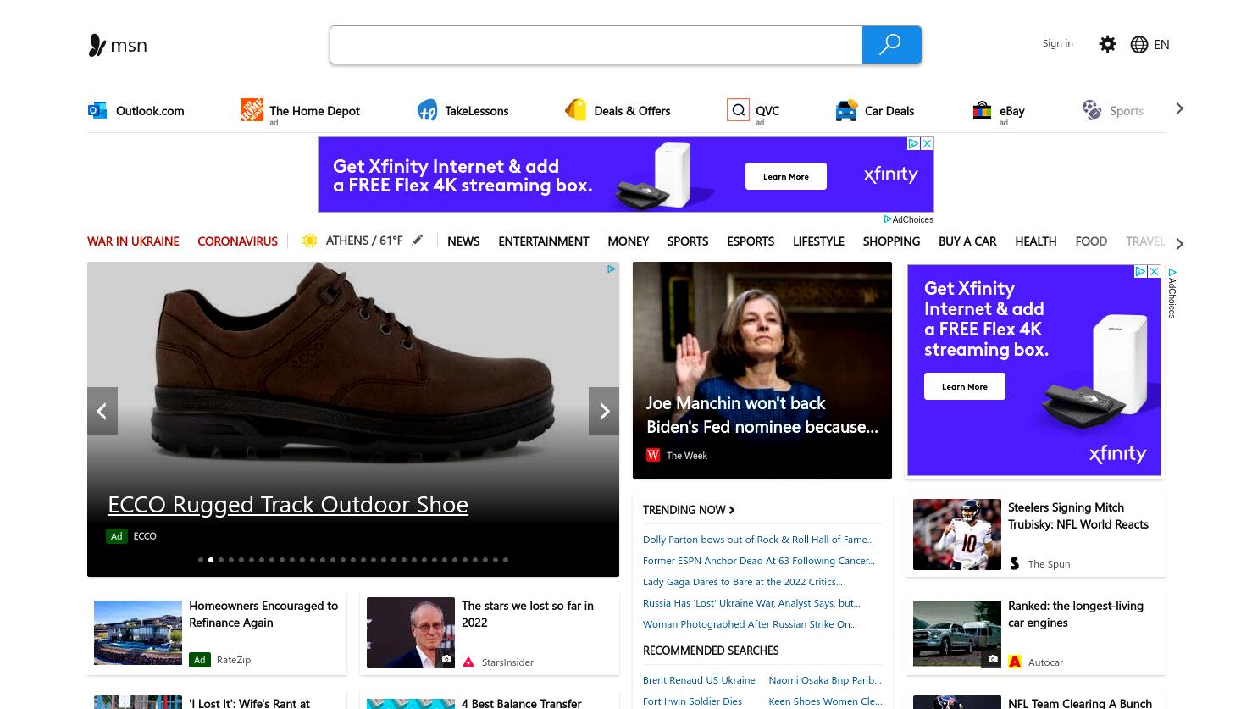
Task: Click the gallery camera icon on stars photo
Action: tap(446, 659)
